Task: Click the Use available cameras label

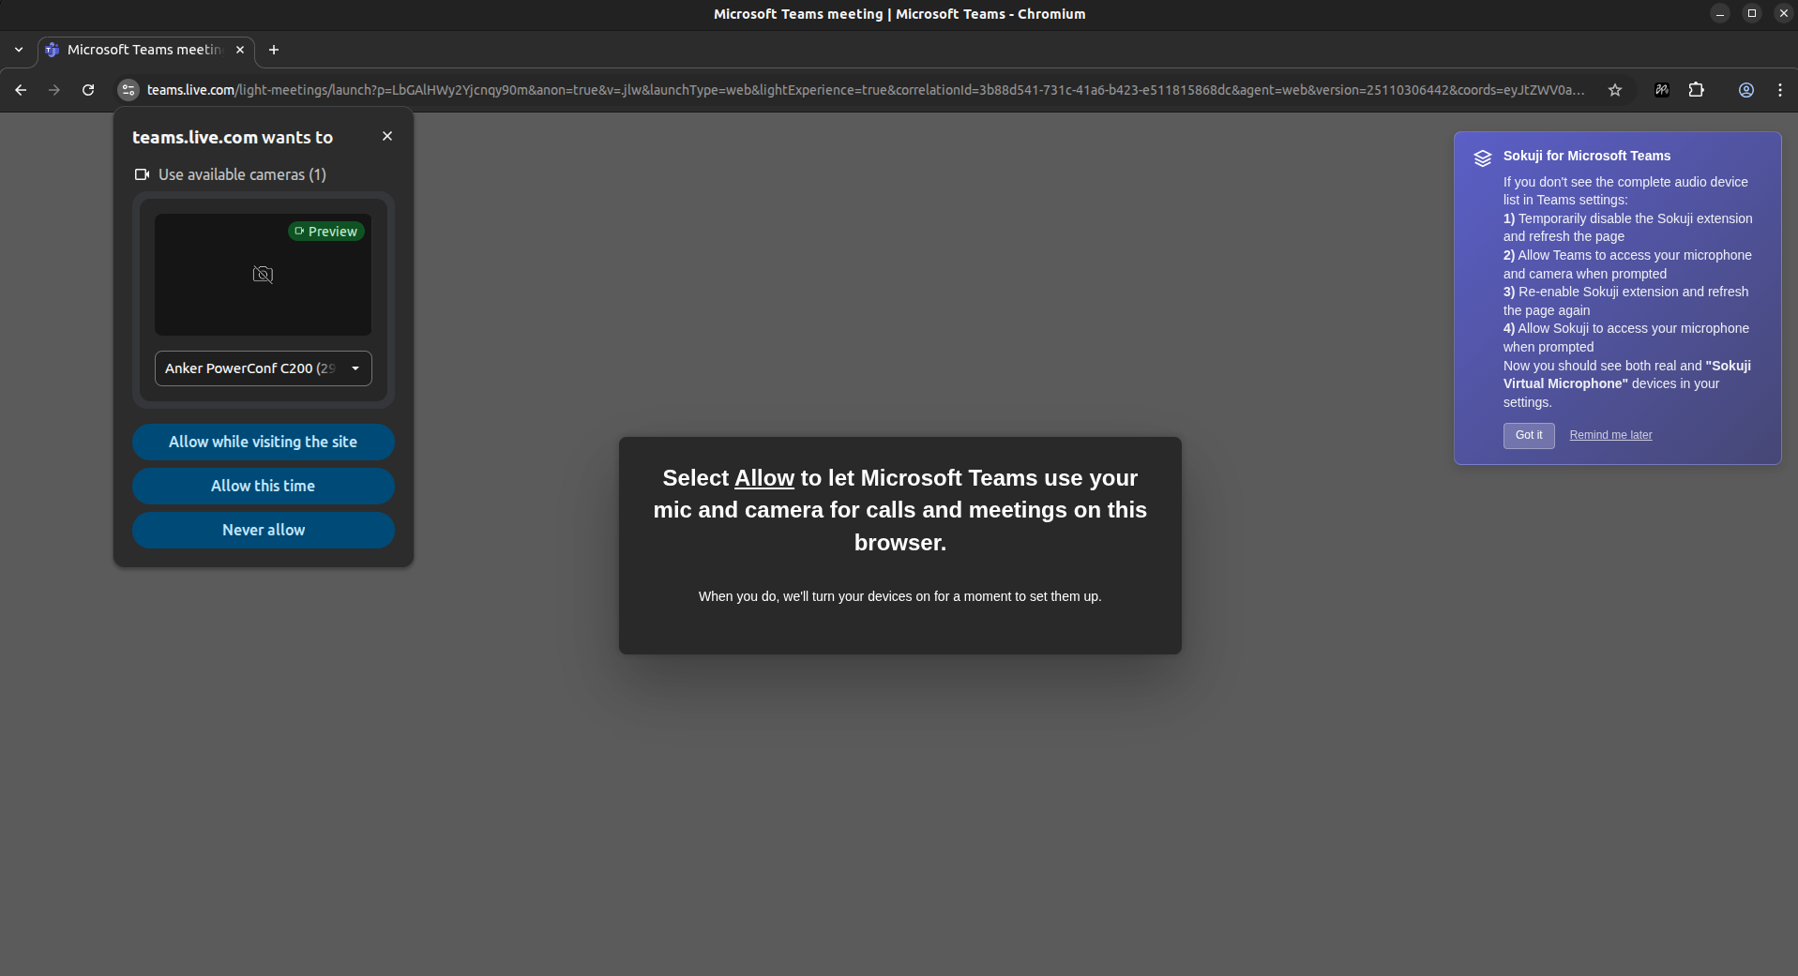Action: pyautogui.click(x=242, y=174)
